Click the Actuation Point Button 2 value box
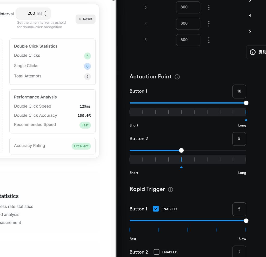This screenshot has height=257, width=266. click(239, 139)
